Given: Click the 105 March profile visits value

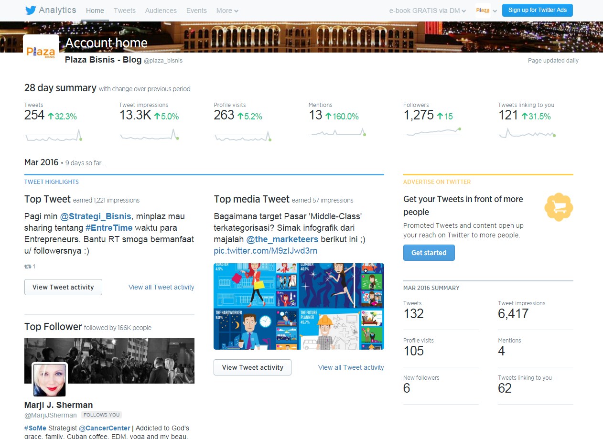Looking at the screenshot, I should coord(413,351).
